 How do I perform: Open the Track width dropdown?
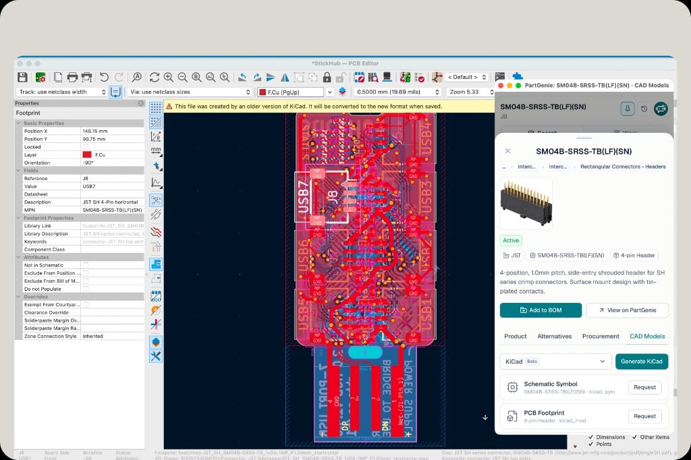coord(61,92)
